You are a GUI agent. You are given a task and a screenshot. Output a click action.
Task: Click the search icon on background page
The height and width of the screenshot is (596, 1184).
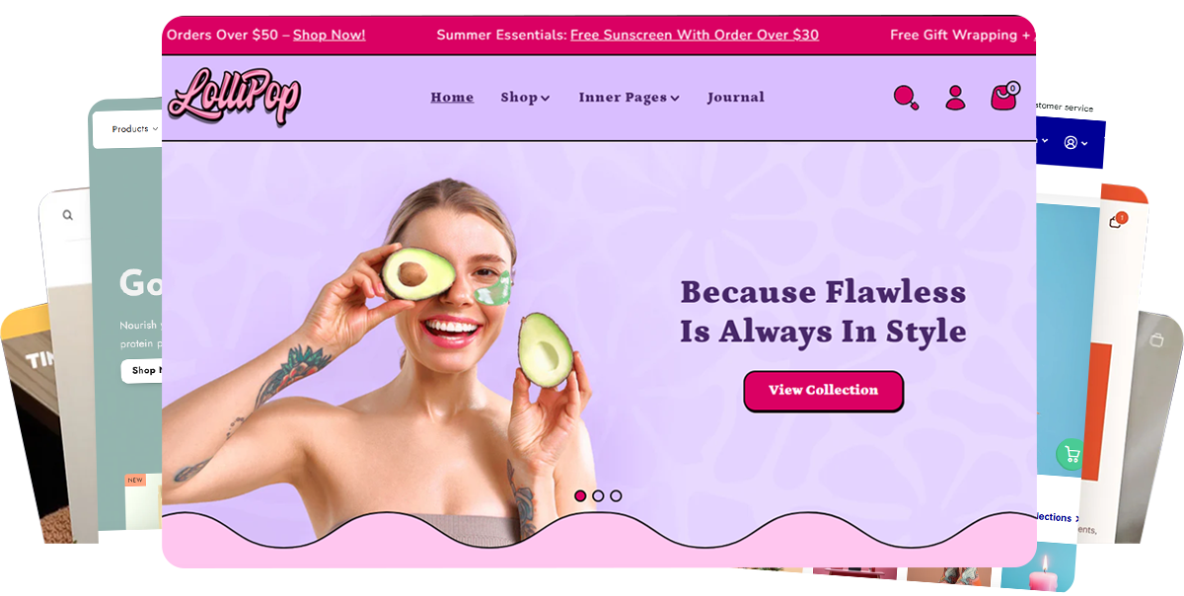coord(67,215)
